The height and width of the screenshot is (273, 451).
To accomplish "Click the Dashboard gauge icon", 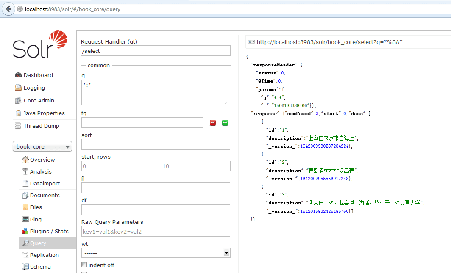I will point(18,75).
